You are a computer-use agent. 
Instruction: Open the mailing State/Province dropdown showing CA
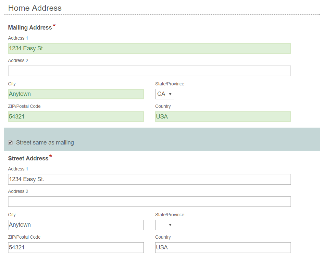coord(165,94)
